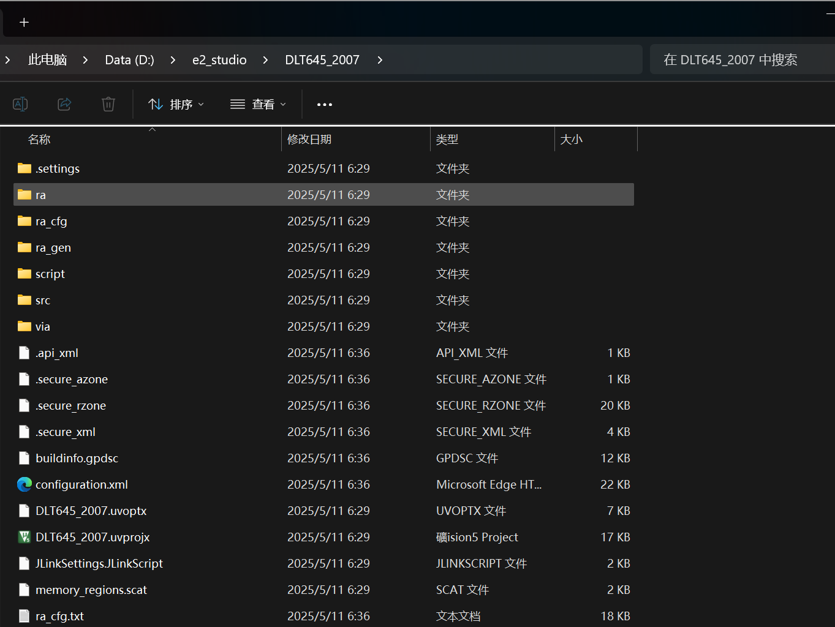Go to 此电脑 in breadcrumb
Screen dimensions: 835x627
point(47,60)
